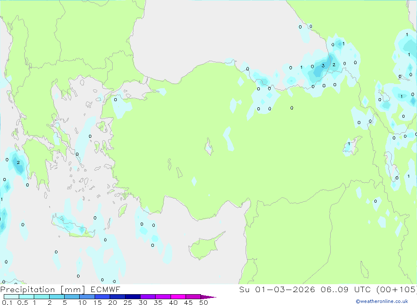This screenshot has width=417, height=305.
Task: Click the 5–10 mm blue legend swatch
Action: coord(72,297)
